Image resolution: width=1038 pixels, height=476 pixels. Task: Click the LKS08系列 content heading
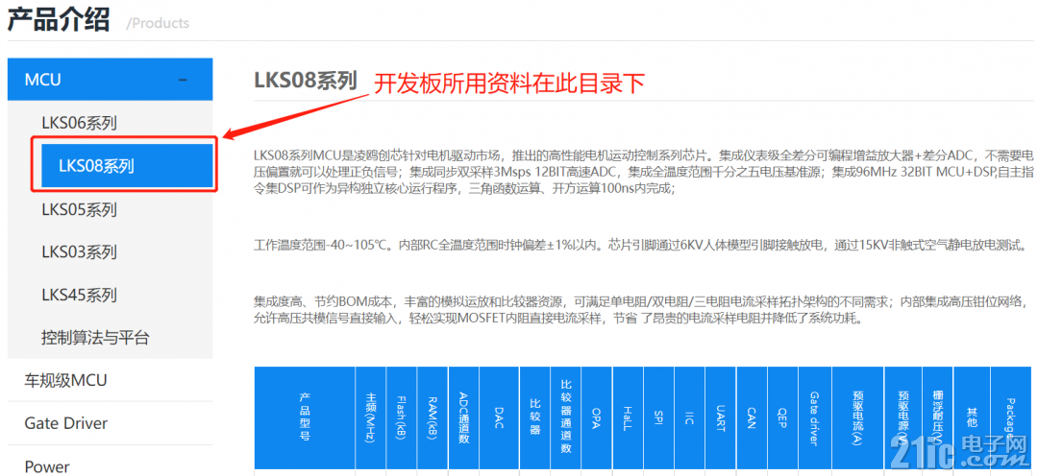pyautogui.click(x=306, y=80)
